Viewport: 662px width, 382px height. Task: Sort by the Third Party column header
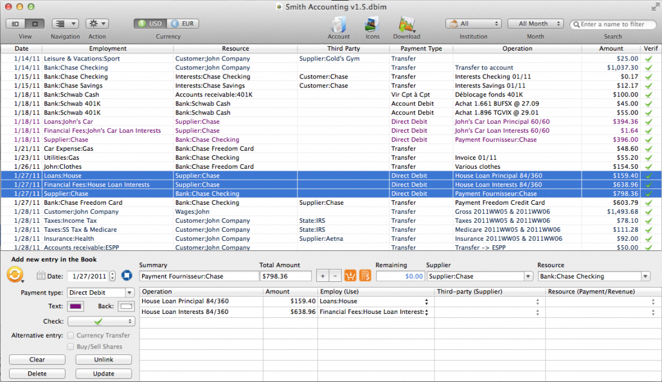(x=343, y=49)
